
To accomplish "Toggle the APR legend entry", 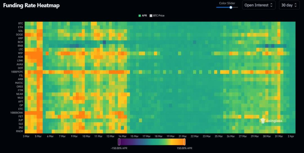I will 143,15.
